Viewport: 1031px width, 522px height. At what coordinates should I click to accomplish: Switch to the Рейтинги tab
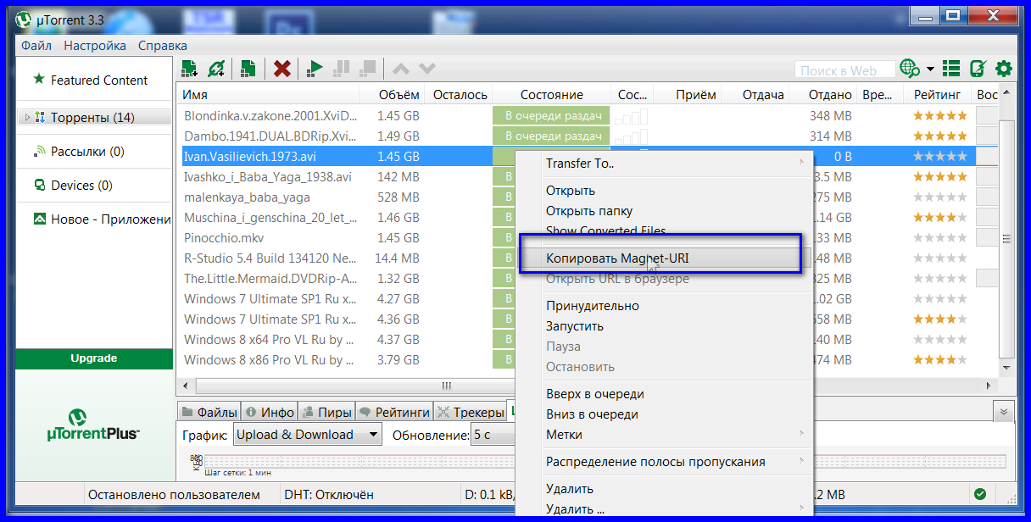click(x=394, y=413)
